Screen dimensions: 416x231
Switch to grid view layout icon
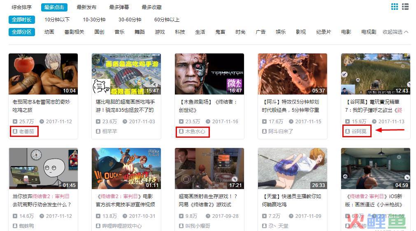tap(395, 7)
